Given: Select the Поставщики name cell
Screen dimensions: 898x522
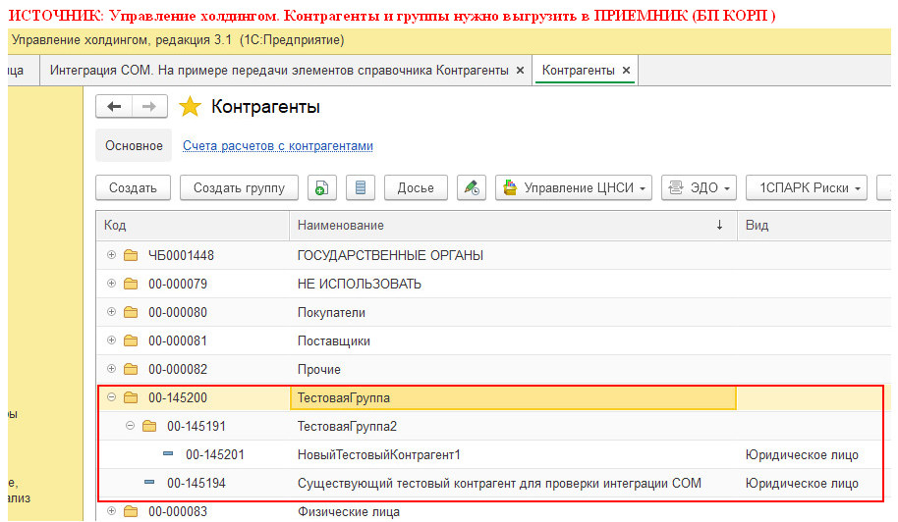Looking at the screenshot, I should click(x=513, y=340).
